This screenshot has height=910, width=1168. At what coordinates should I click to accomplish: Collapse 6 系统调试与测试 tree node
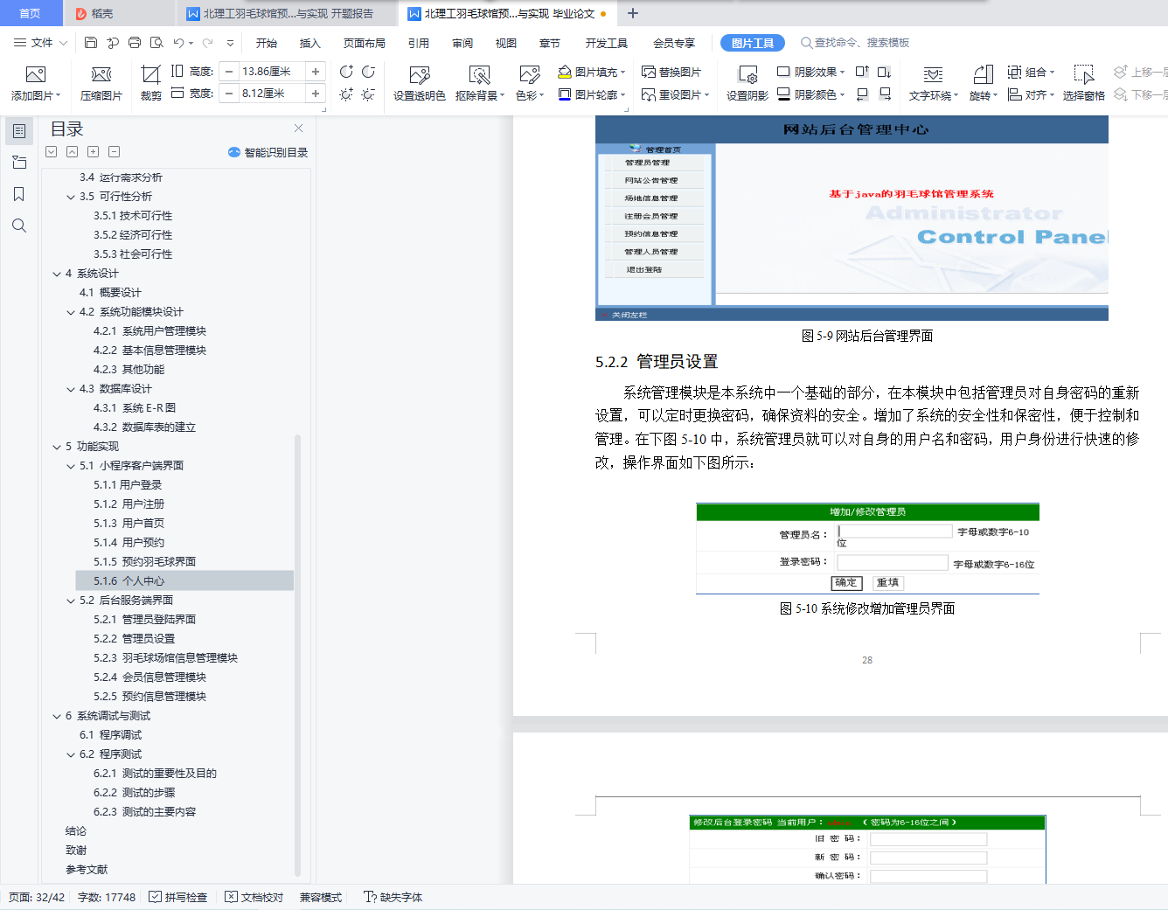[x=57, y=716]
